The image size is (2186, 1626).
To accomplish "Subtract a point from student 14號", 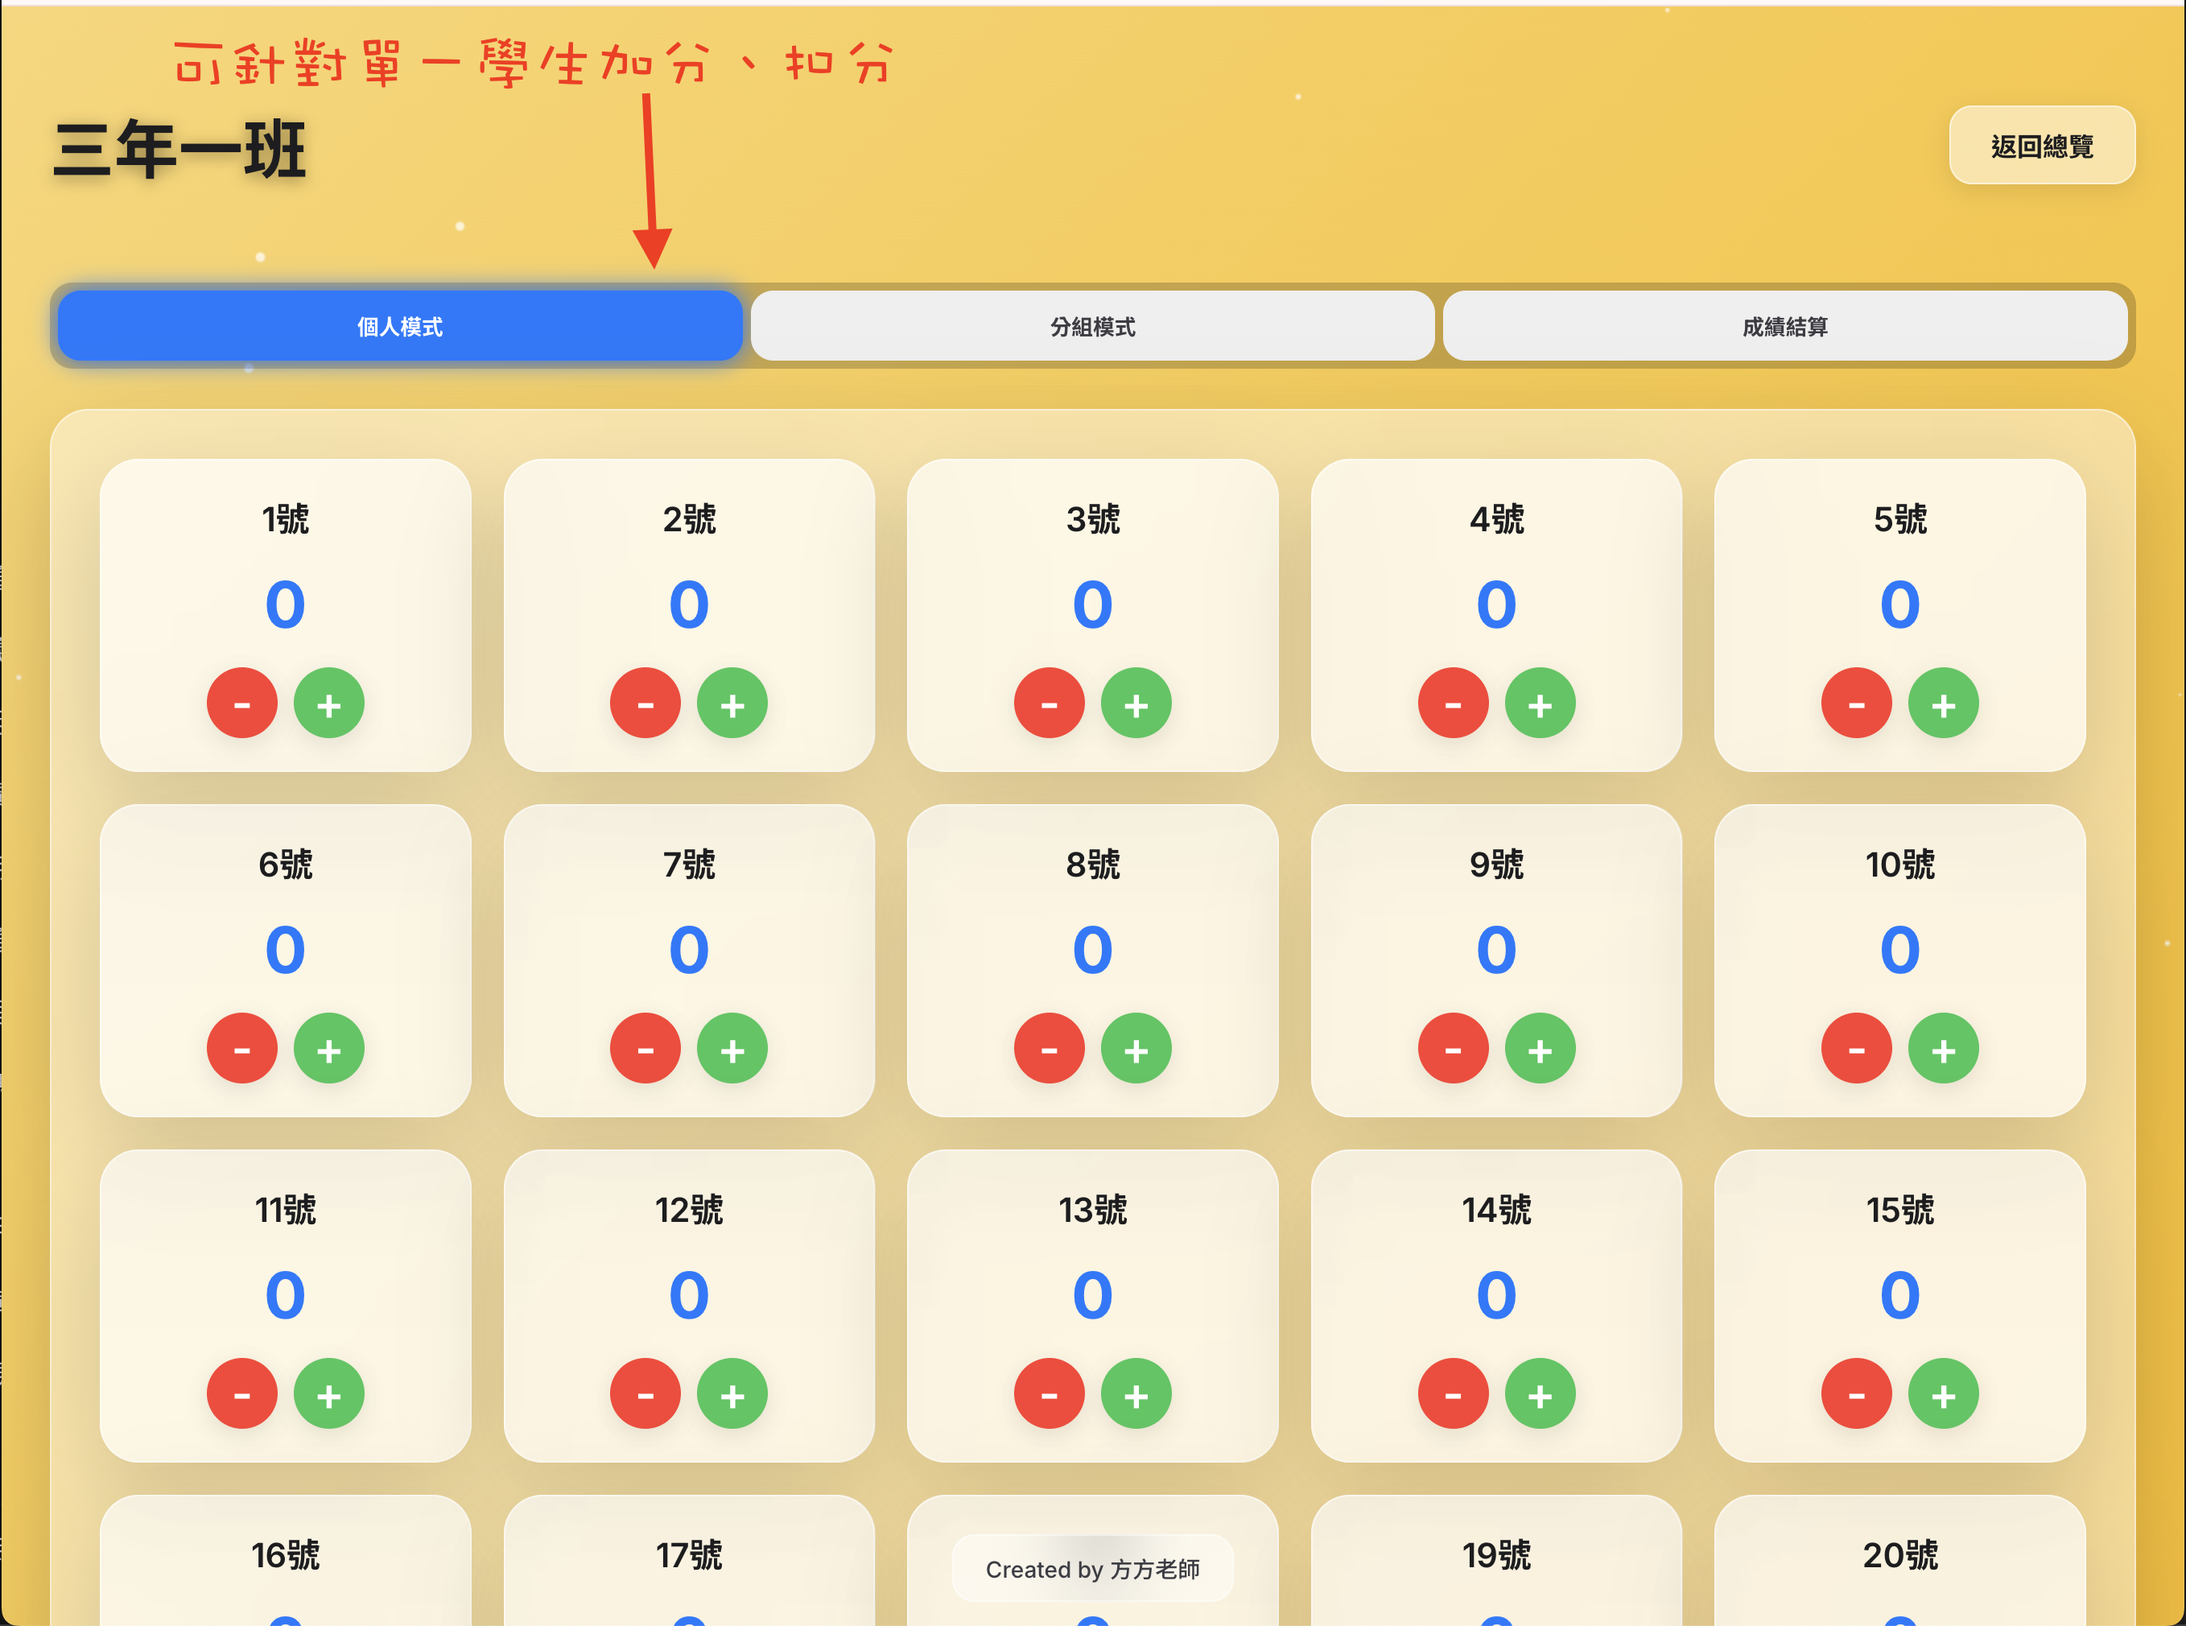I will point(1452,1393).
